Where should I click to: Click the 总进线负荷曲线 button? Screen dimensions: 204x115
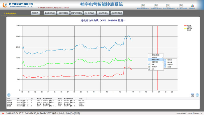tap(117, 13)
